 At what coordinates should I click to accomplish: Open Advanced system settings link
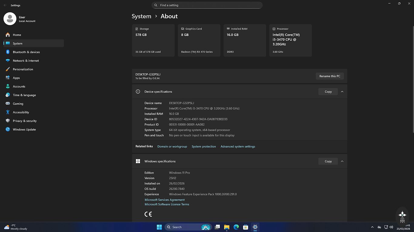click(x=238, y=147)
